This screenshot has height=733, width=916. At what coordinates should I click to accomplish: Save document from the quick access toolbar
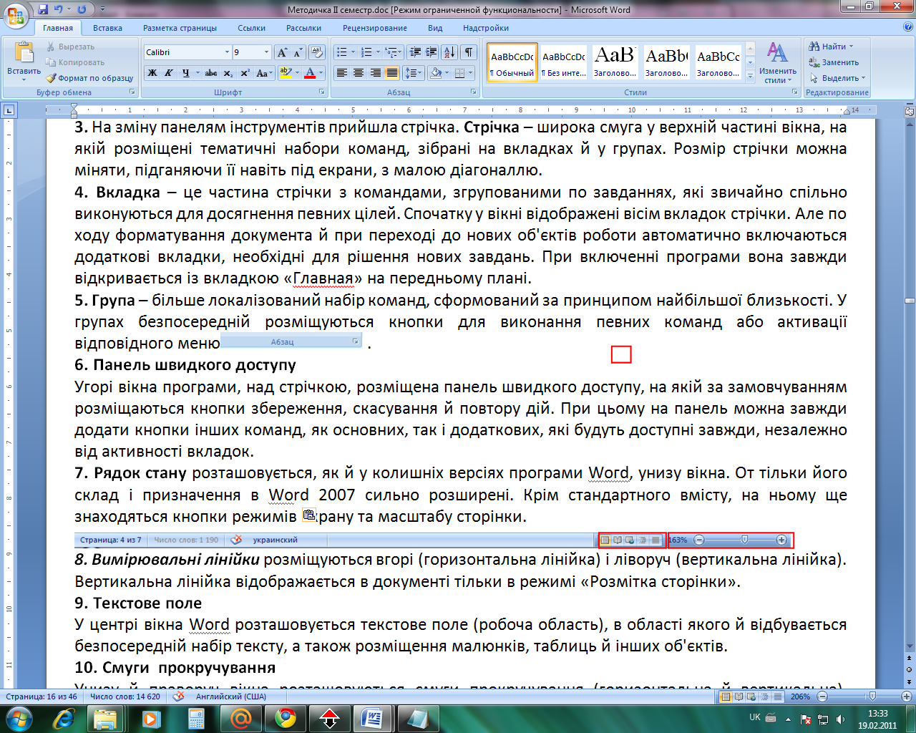coord(44,9)
